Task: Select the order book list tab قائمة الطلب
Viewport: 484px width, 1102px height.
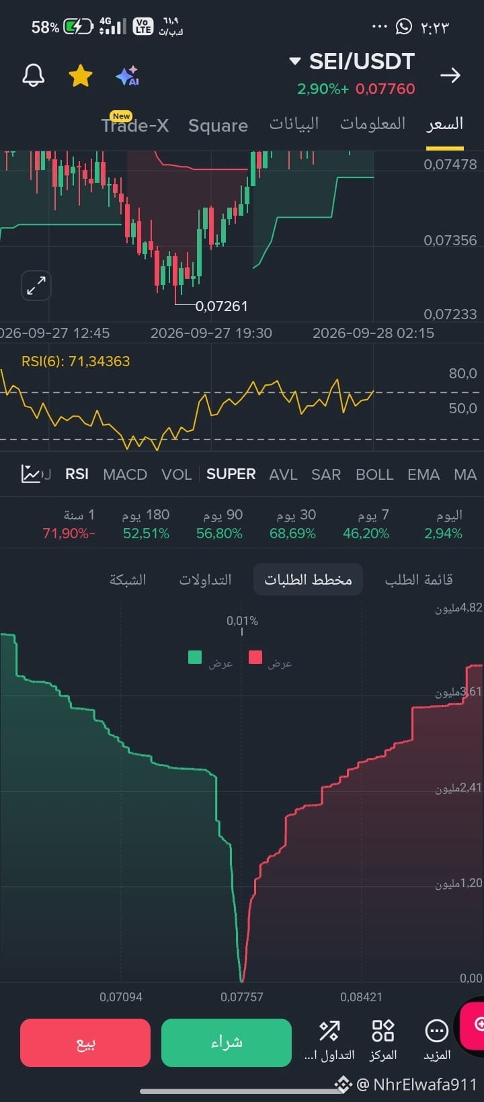Action: (x=419, y=579)
